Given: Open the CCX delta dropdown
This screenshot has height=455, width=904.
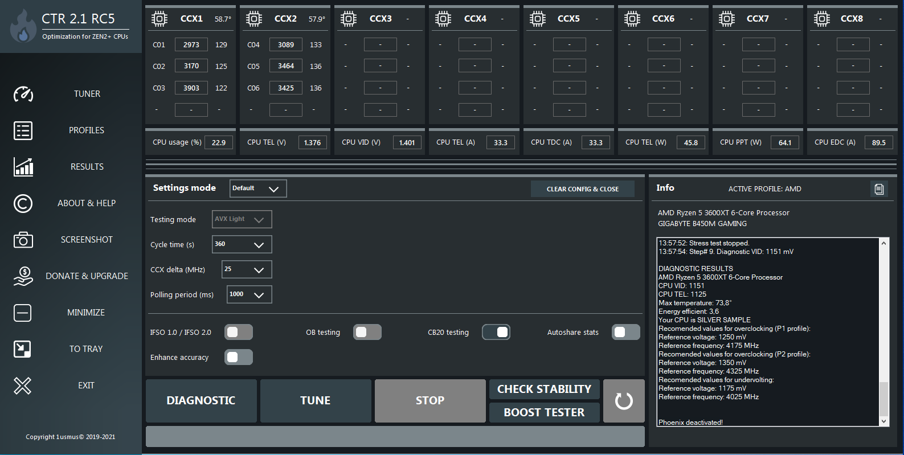Looking at the screenshot, I should pos(247,269).
